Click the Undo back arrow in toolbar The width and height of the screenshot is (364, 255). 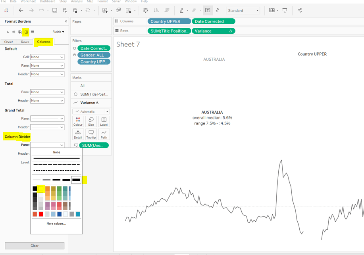[21, 10]
